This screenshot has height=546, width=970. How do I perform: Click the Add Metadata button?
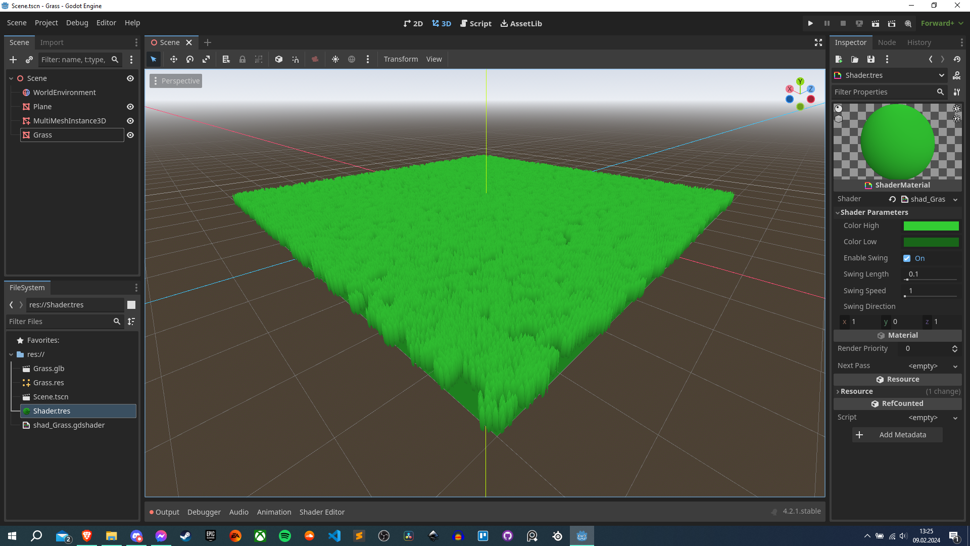point(897,435)
